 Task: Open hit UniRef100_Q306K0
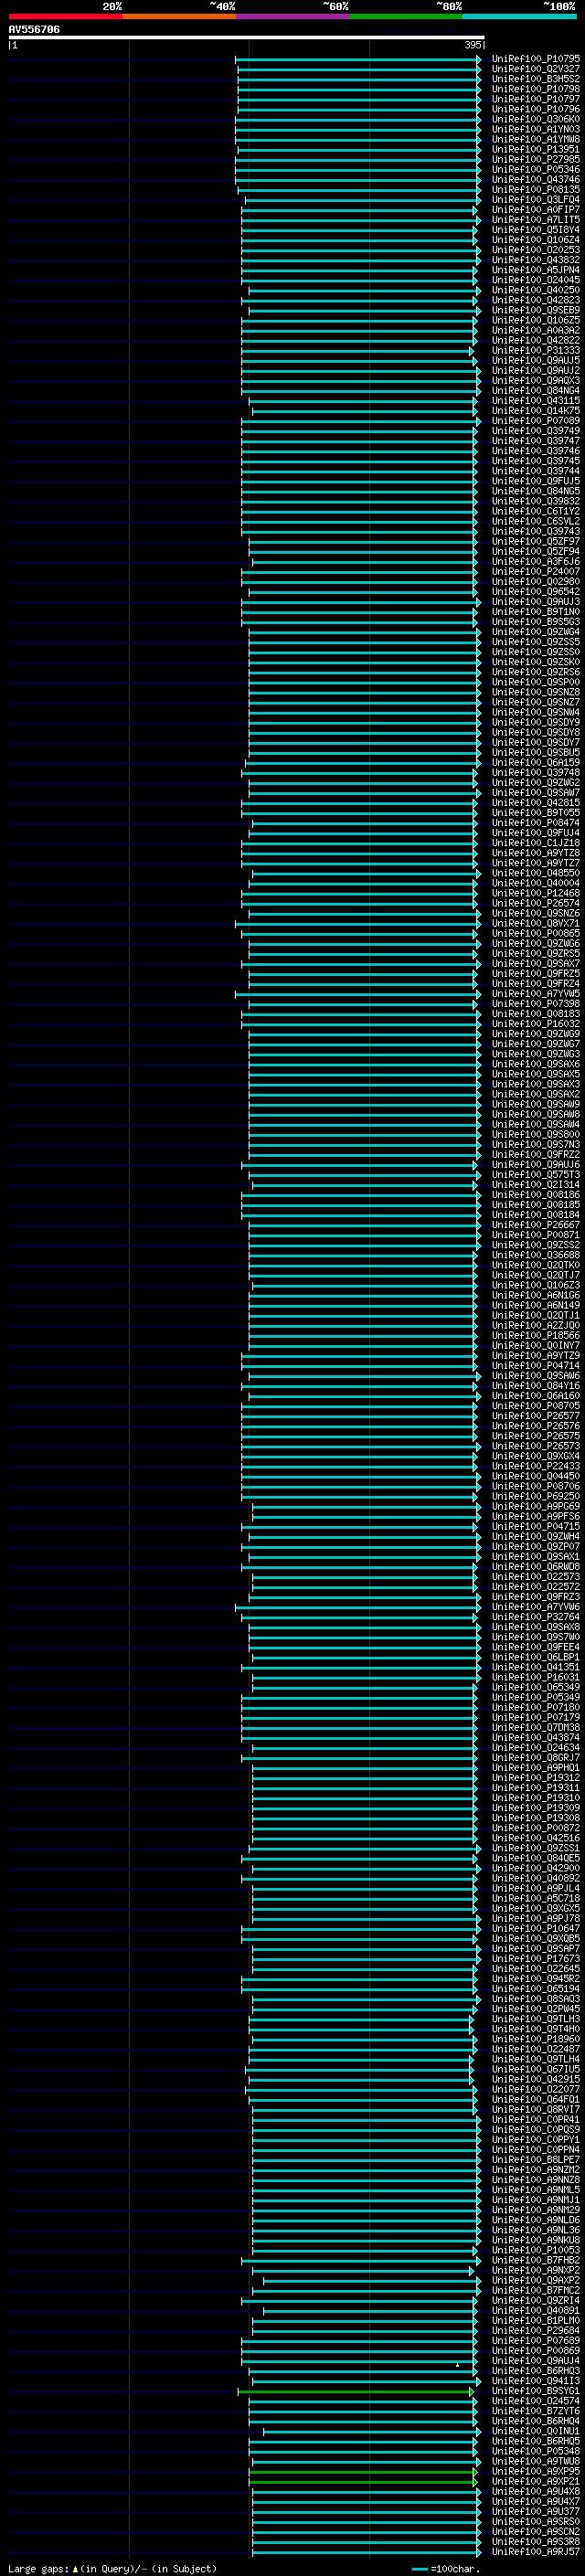(x=535, y=119)
